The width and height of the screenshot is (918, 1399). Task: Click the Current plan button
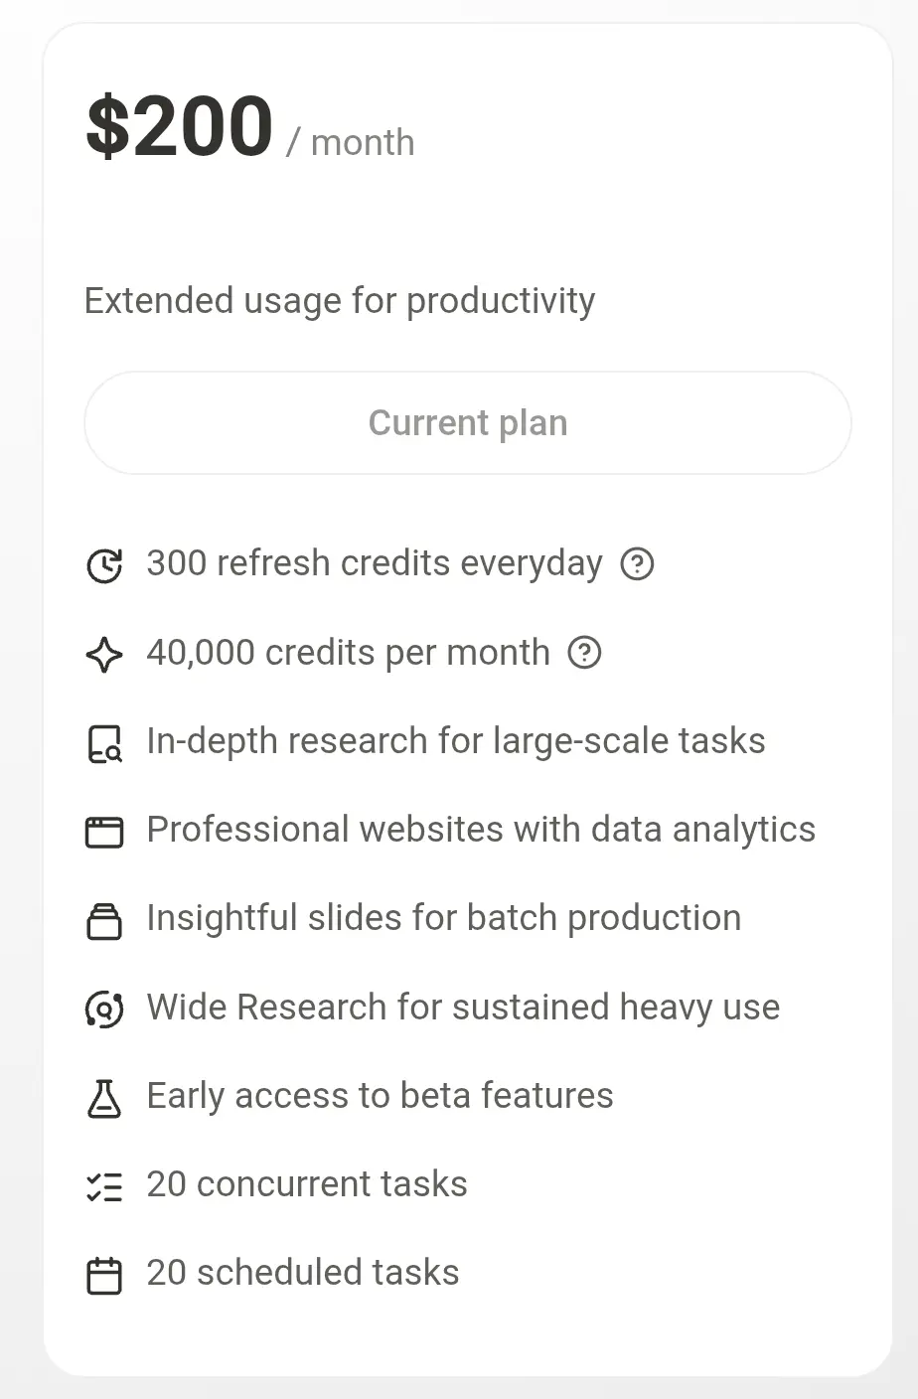point(467,422)
